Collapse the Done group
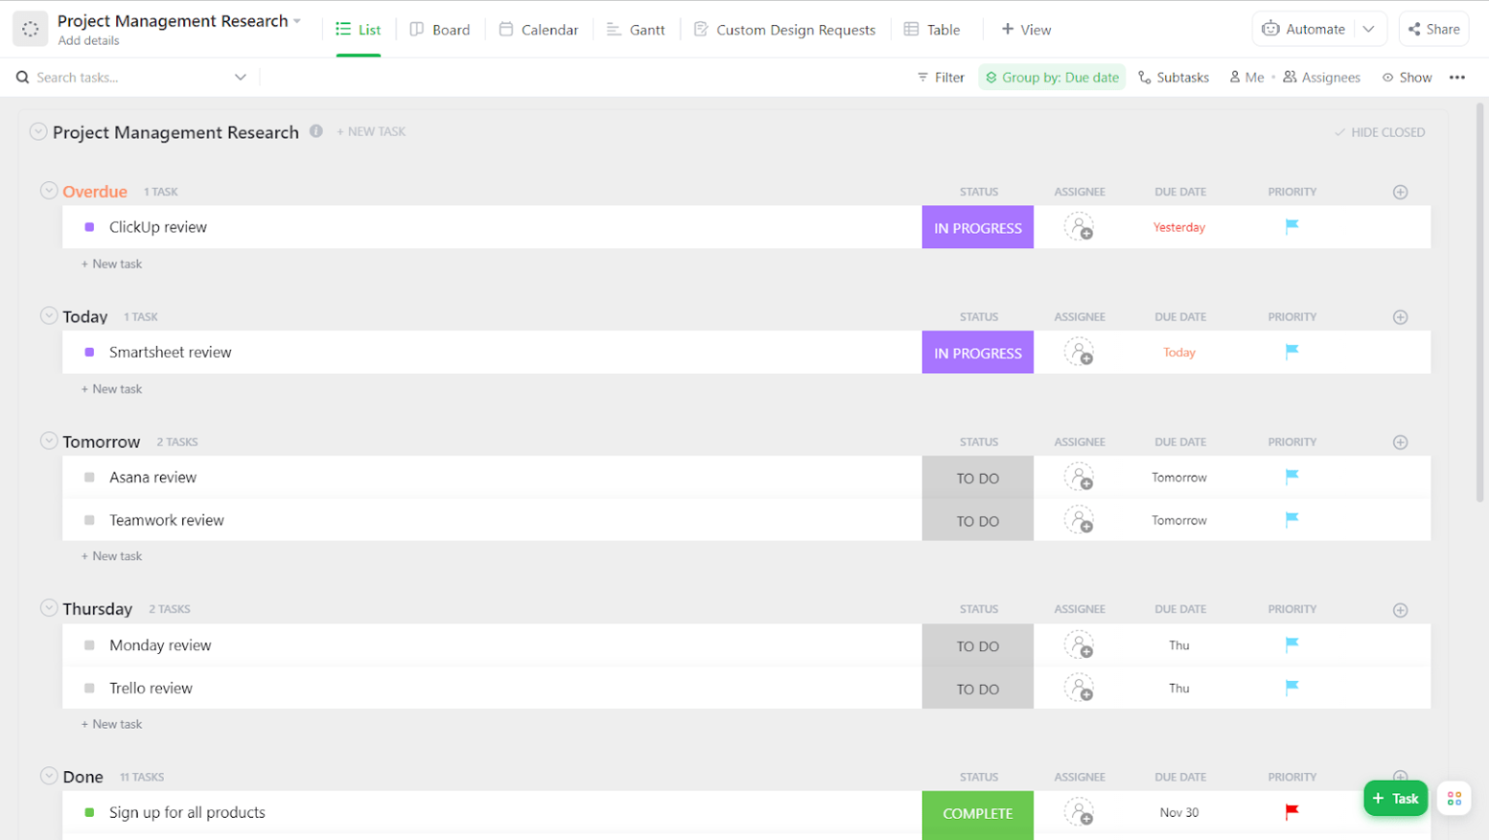The image size is (1489, 840). point(48,776)
